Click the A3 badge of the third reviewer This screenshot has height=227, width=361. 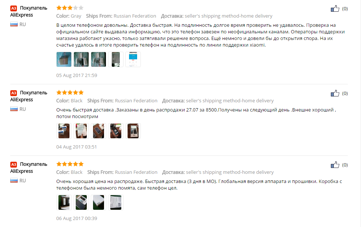click(14, 165)
